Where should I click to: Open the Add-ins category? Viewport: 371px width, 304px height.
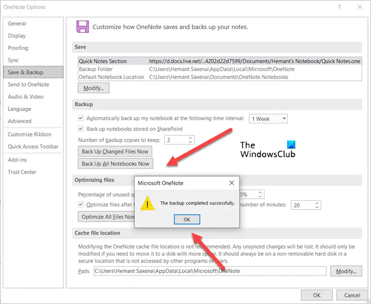point(33,160)
